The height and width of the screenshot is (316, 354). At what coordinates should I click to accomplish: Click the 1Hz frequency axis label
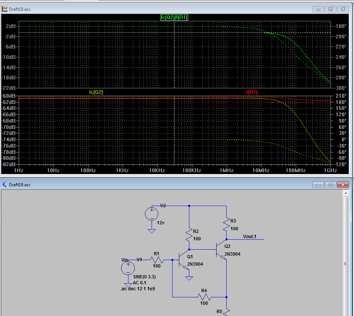coord(19,170)
